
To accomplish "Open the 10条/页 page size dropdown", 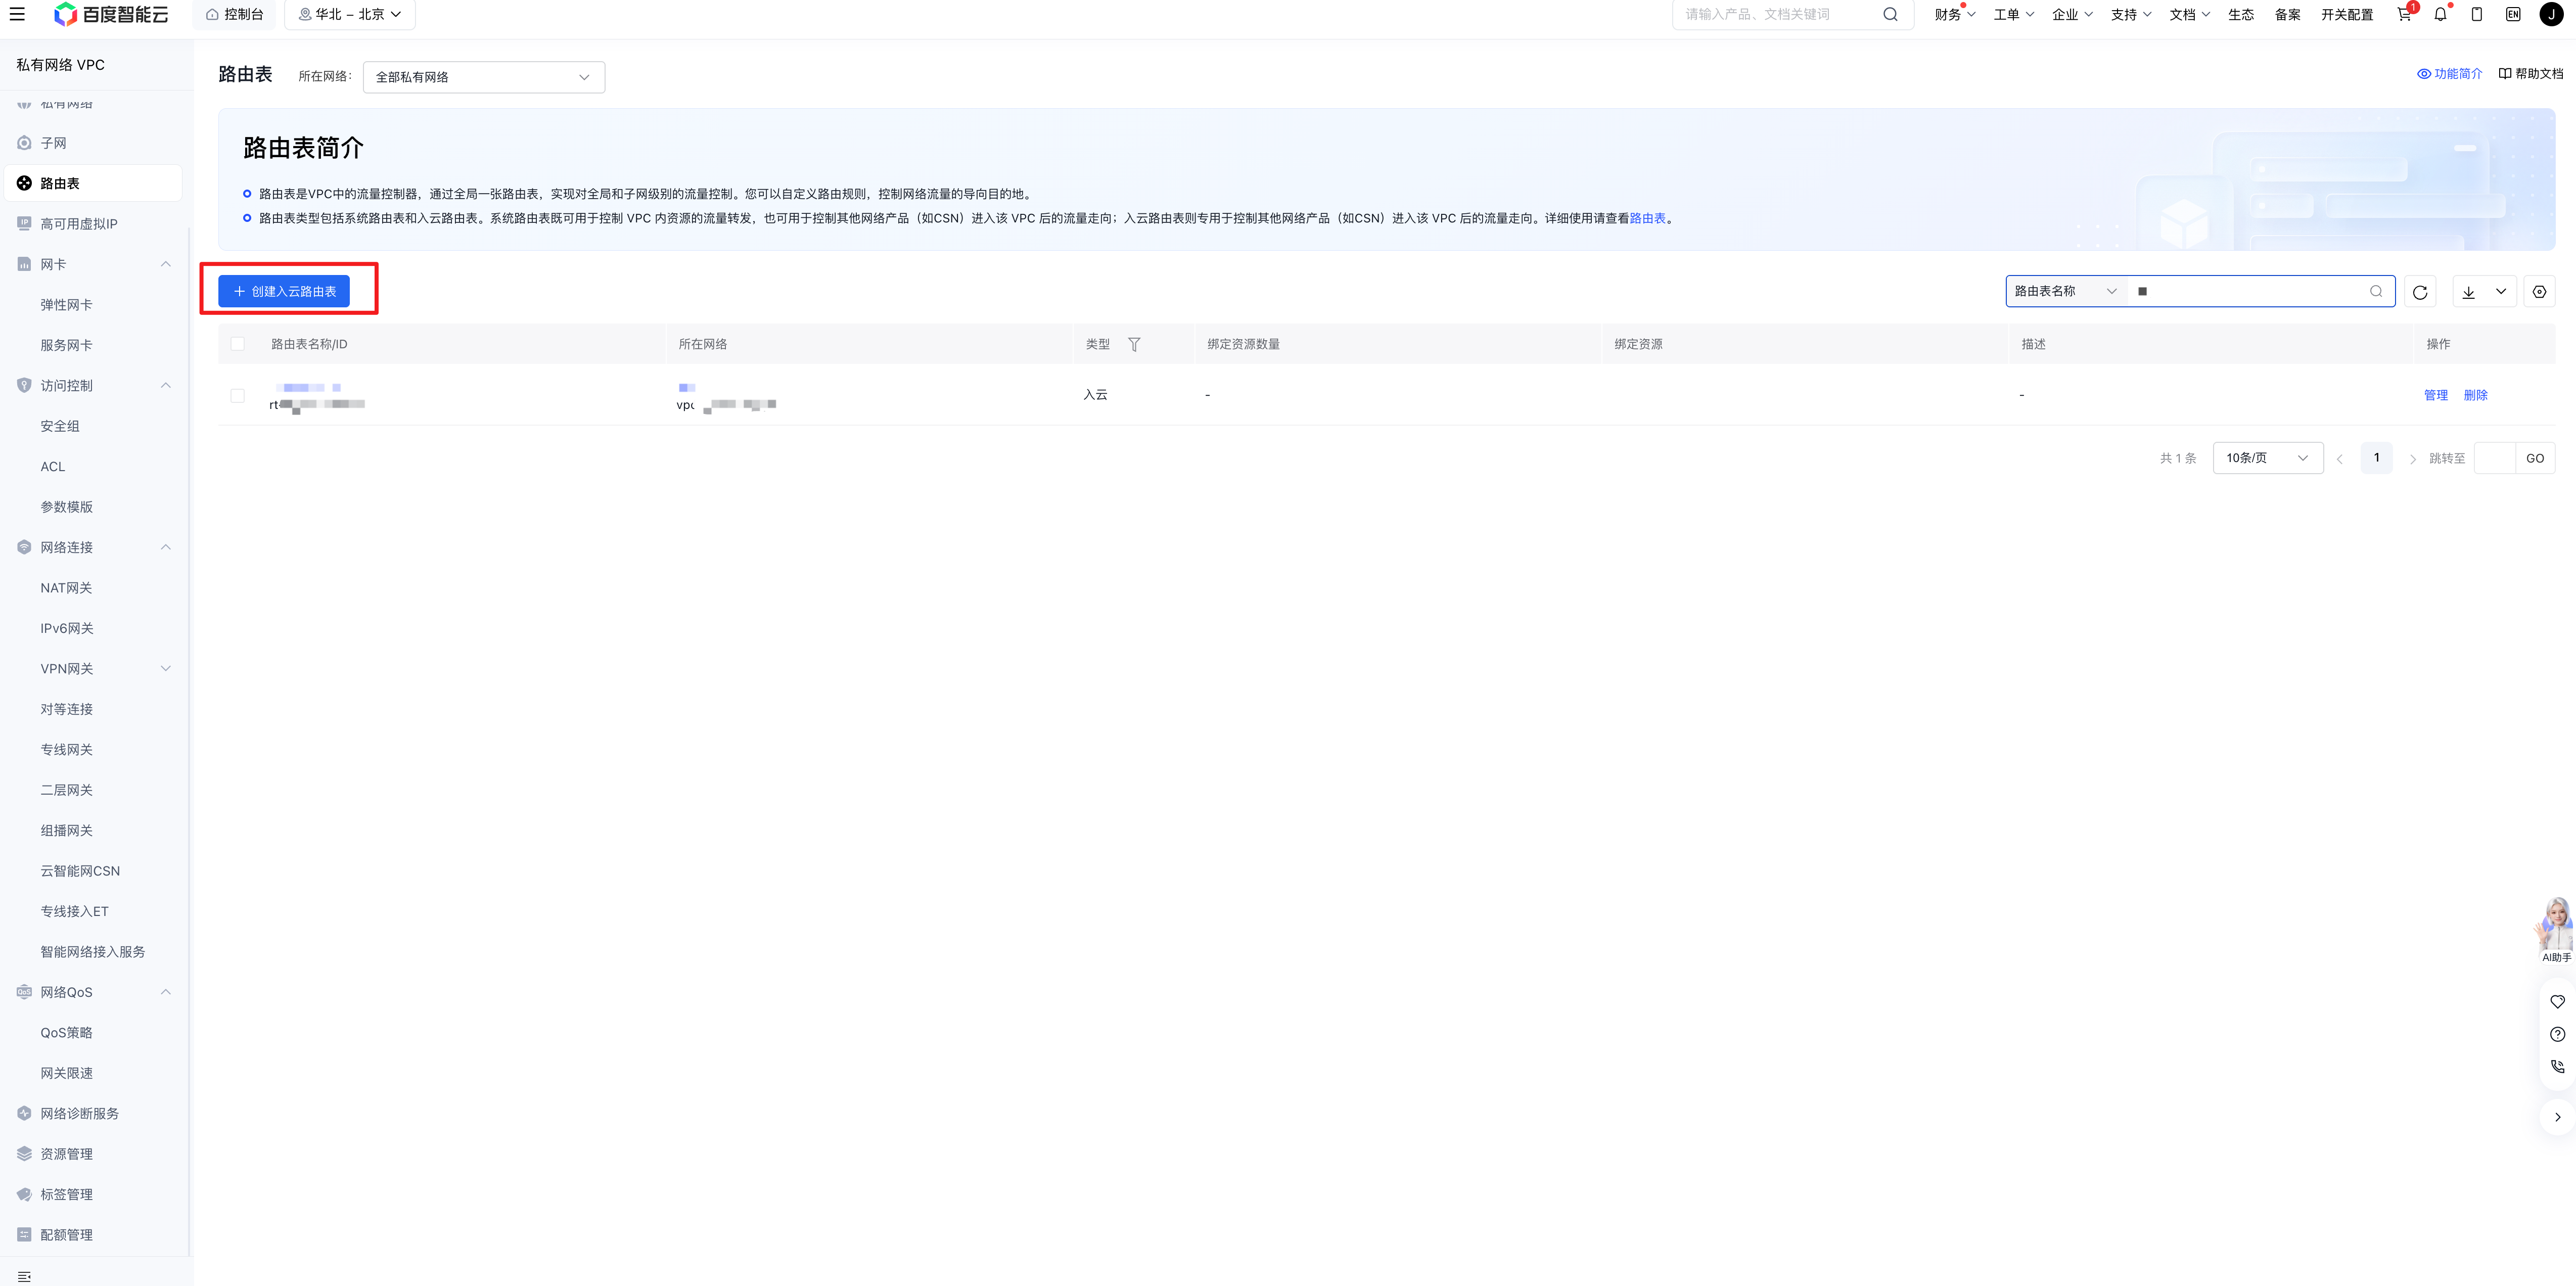I will pyautogui.click(x=2267, y=458).
